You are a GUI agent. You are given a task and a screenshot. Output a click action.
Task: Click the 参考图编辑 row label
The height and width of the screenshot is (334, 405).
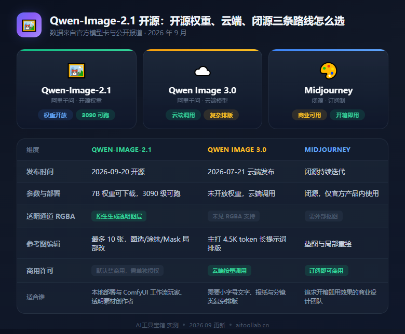pyautogui.click(x=44, y=243)
